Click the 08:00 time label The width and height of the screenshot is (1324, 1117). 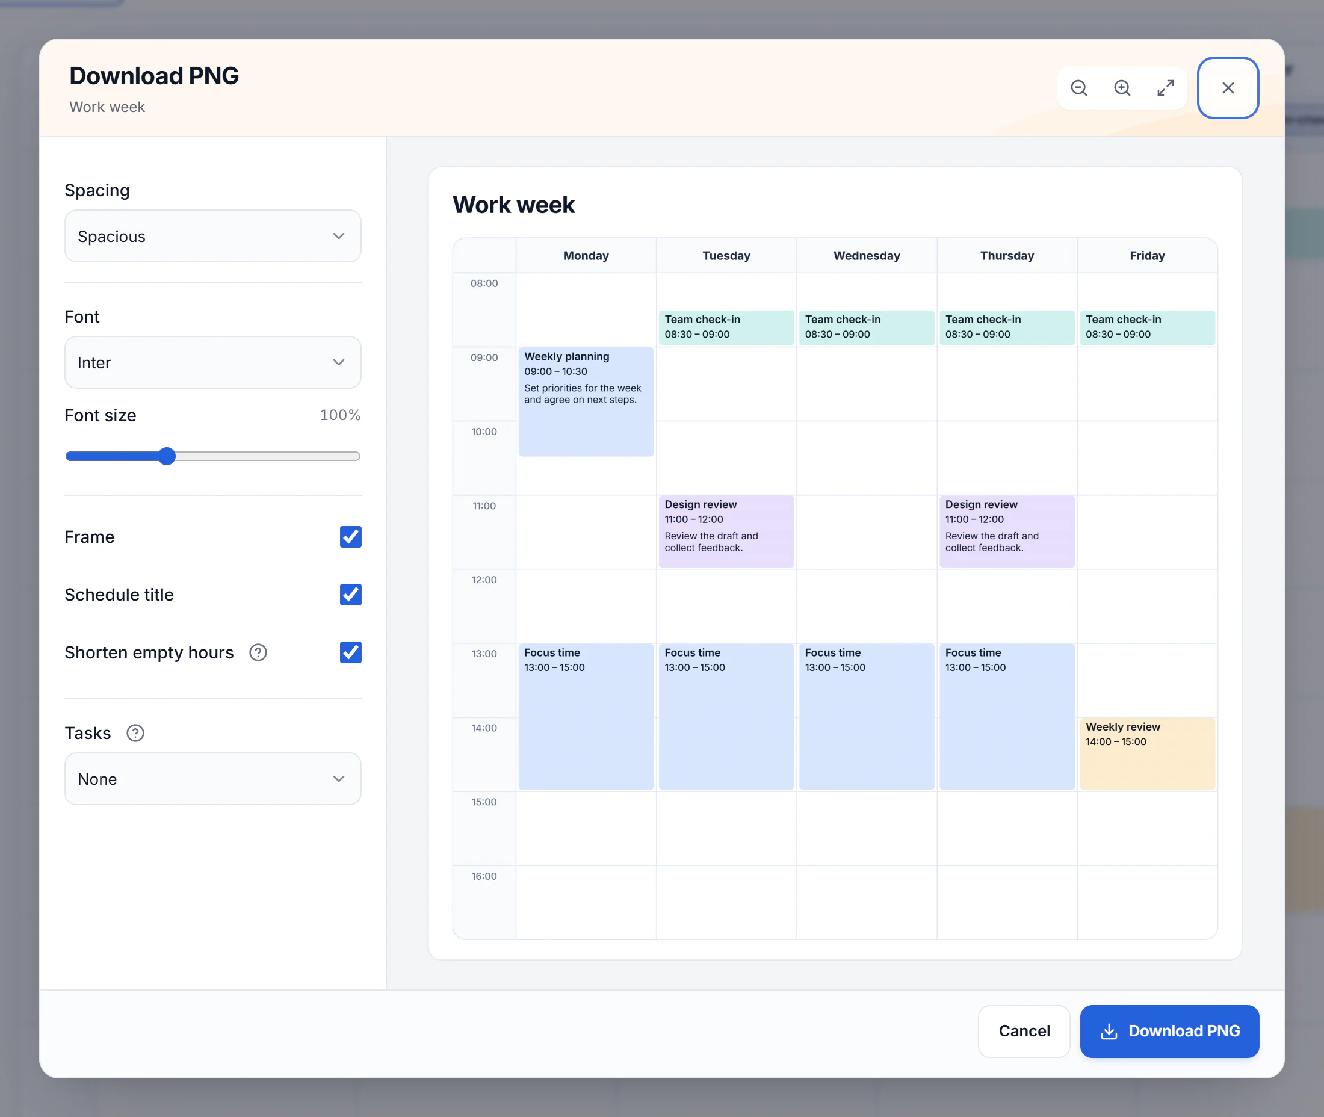(484, 283)
